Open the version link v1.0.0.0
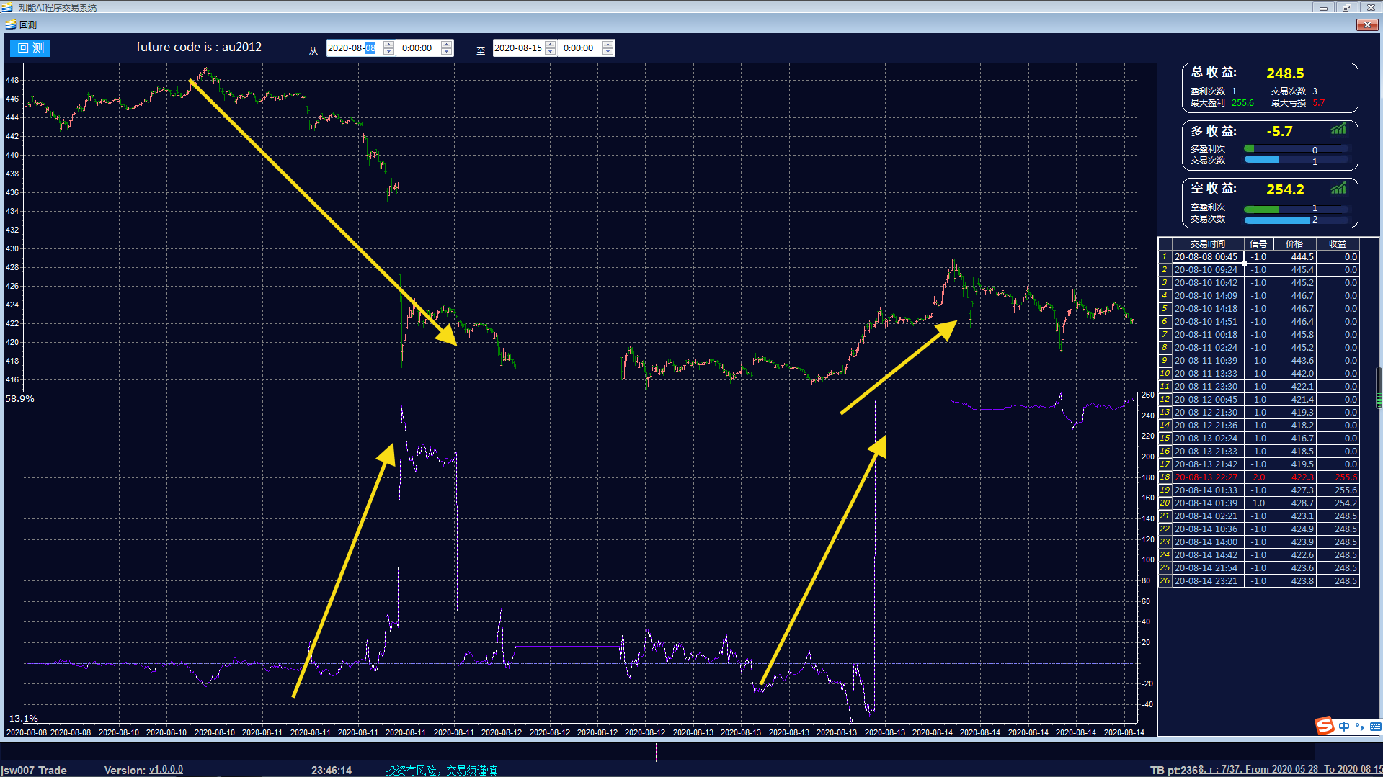The height and width of the screenshot is (777, 1383). [166, 770]
